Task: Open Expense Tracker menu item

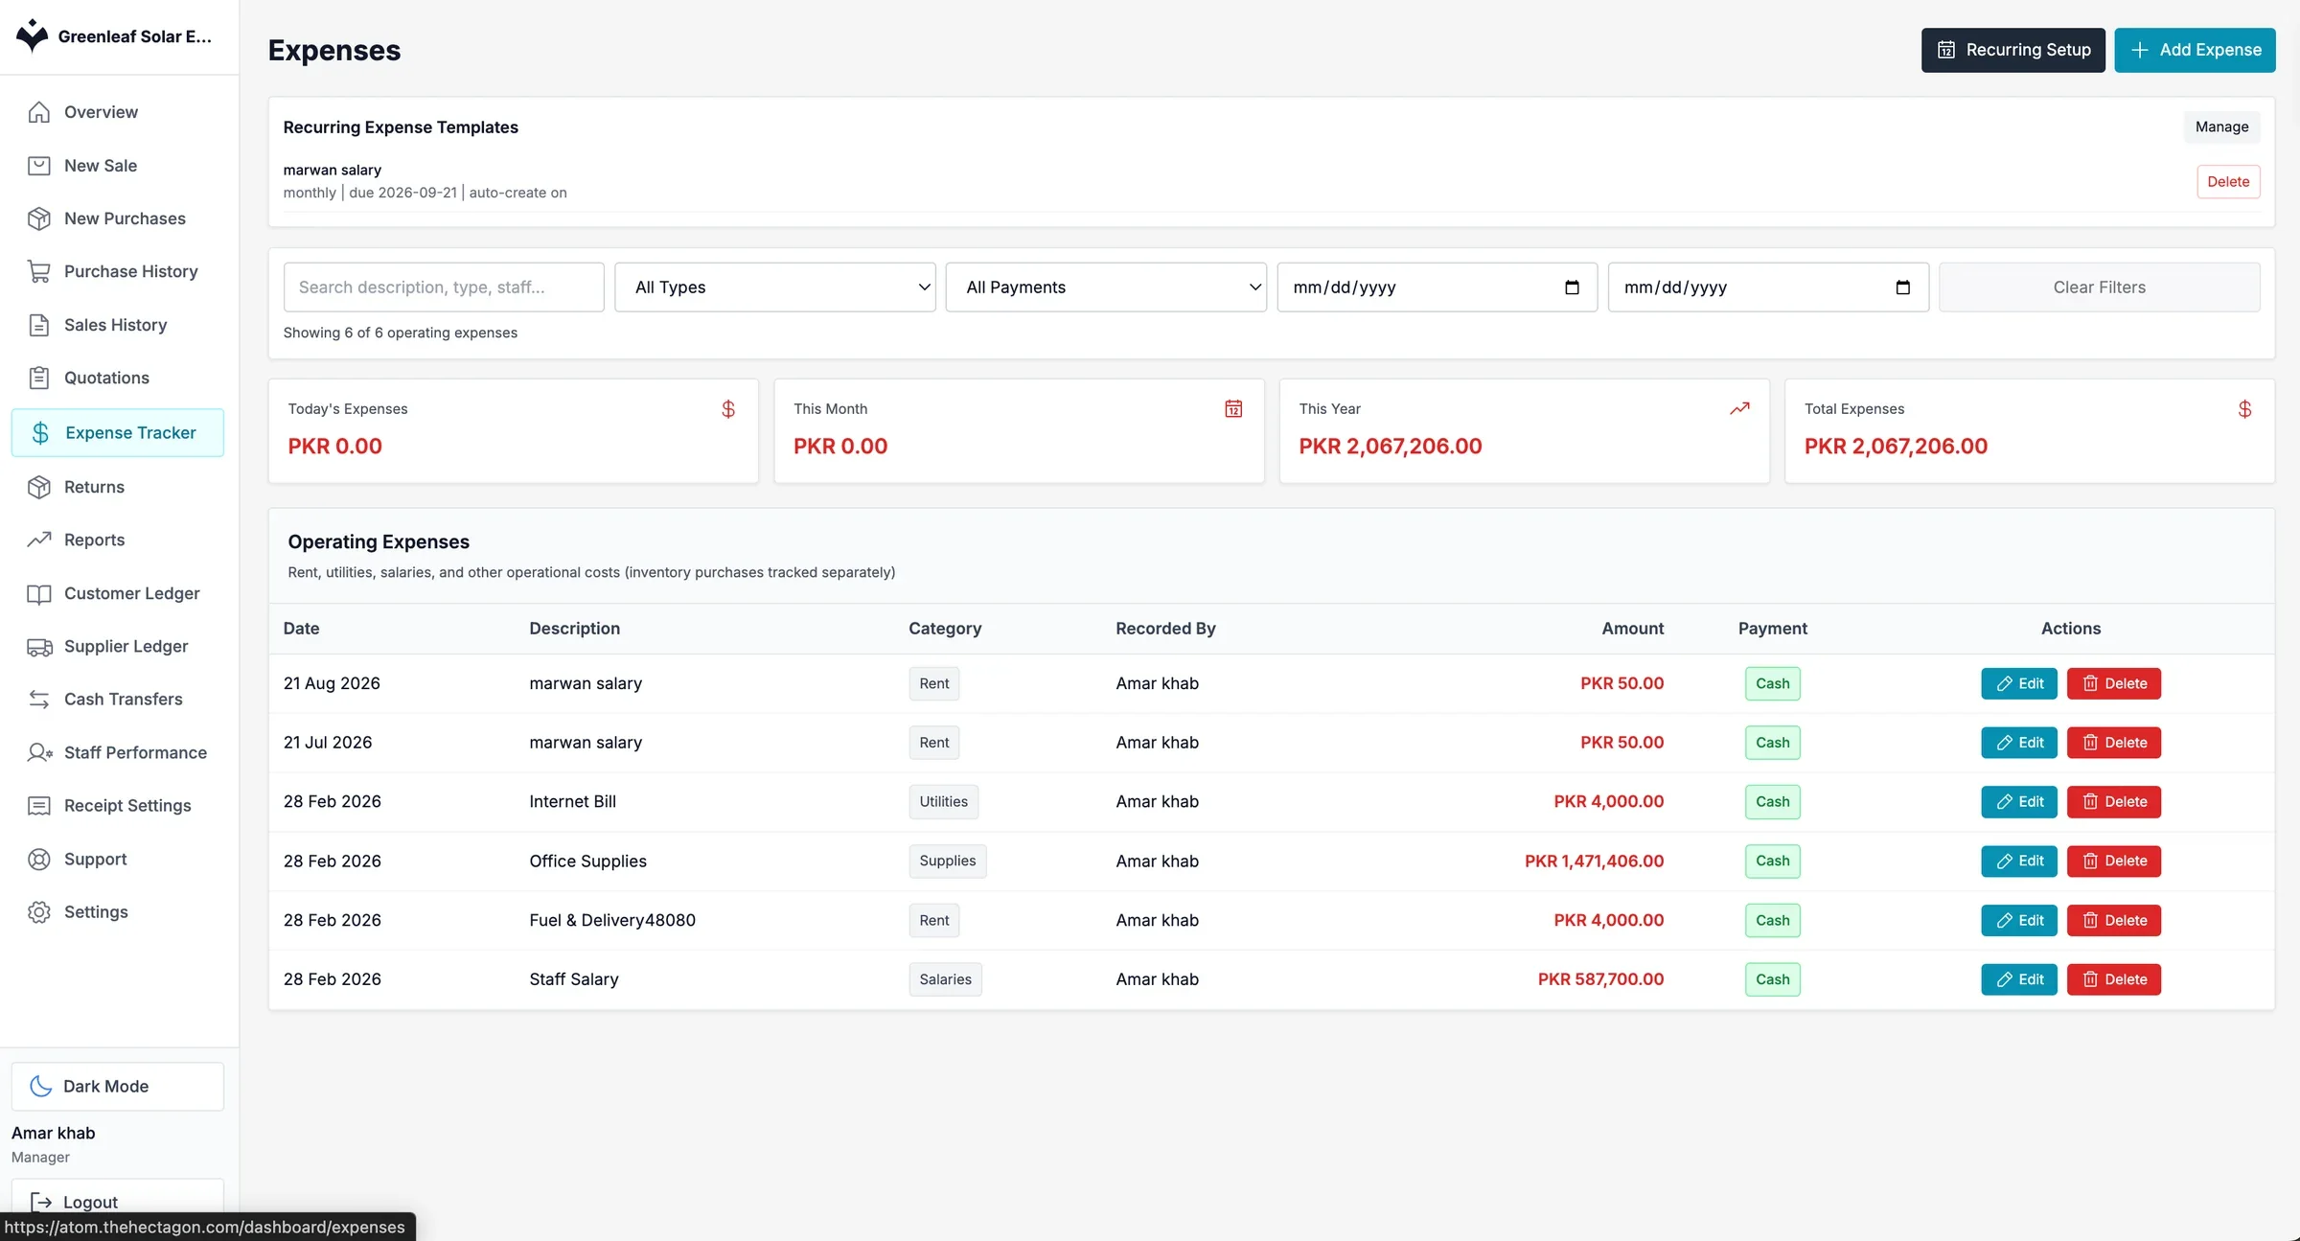Action: coord(118,433)
